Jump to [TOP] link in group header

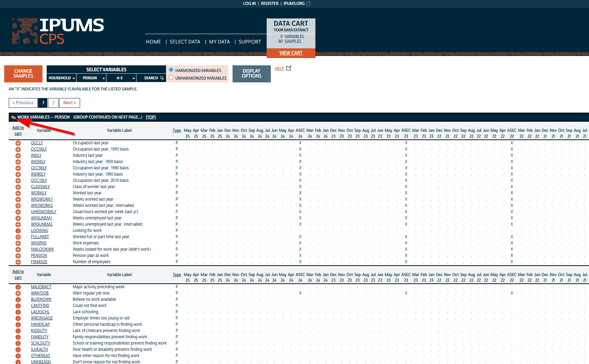pos(151,117)
